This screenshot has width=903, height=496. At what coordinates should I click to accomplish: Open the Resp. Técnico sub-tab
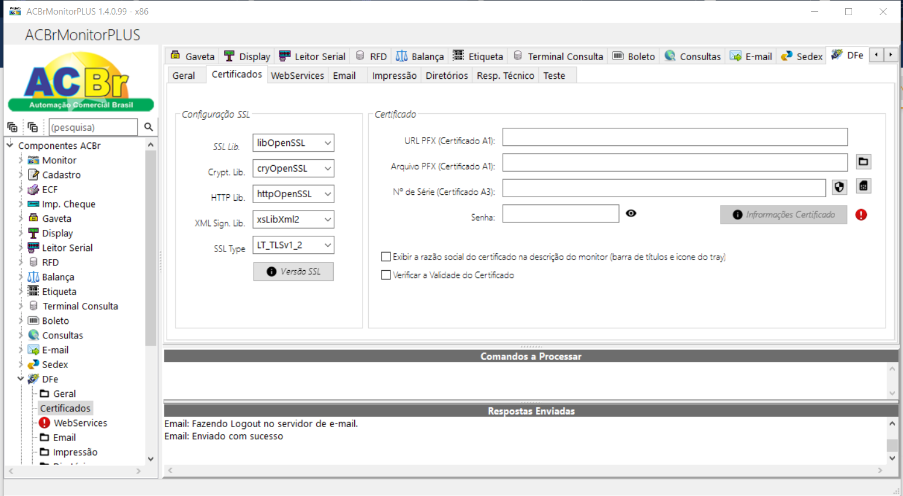tap(506, 75)
